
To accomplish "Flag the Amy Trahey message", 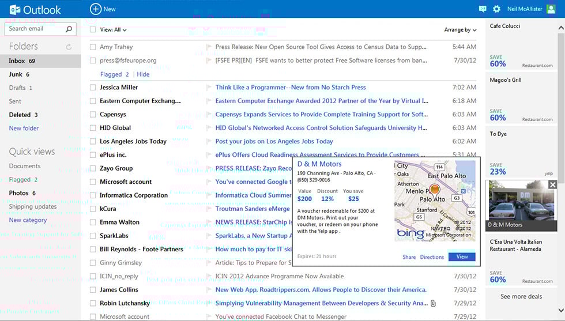I will pyautogui.click(x=209, y=47).
